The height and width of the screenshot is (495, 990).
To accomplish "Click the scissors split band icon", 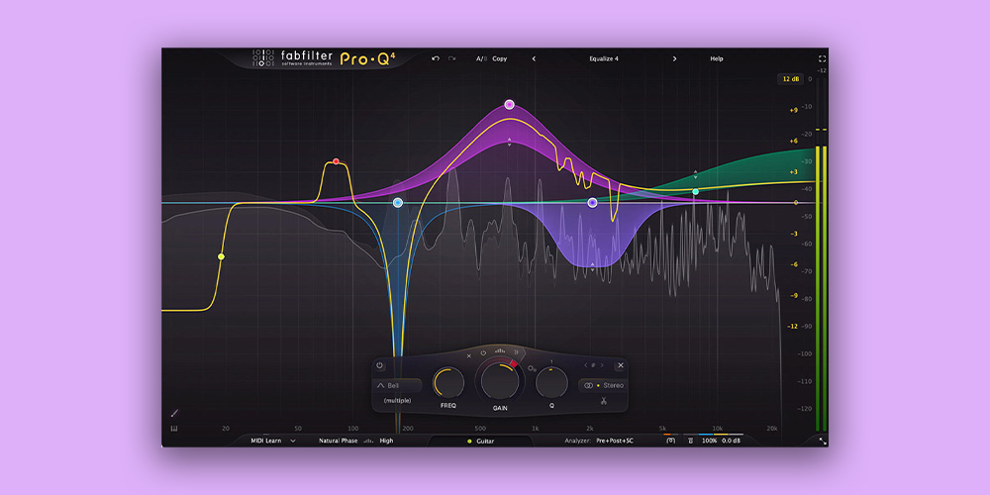I will coord(603,401).
